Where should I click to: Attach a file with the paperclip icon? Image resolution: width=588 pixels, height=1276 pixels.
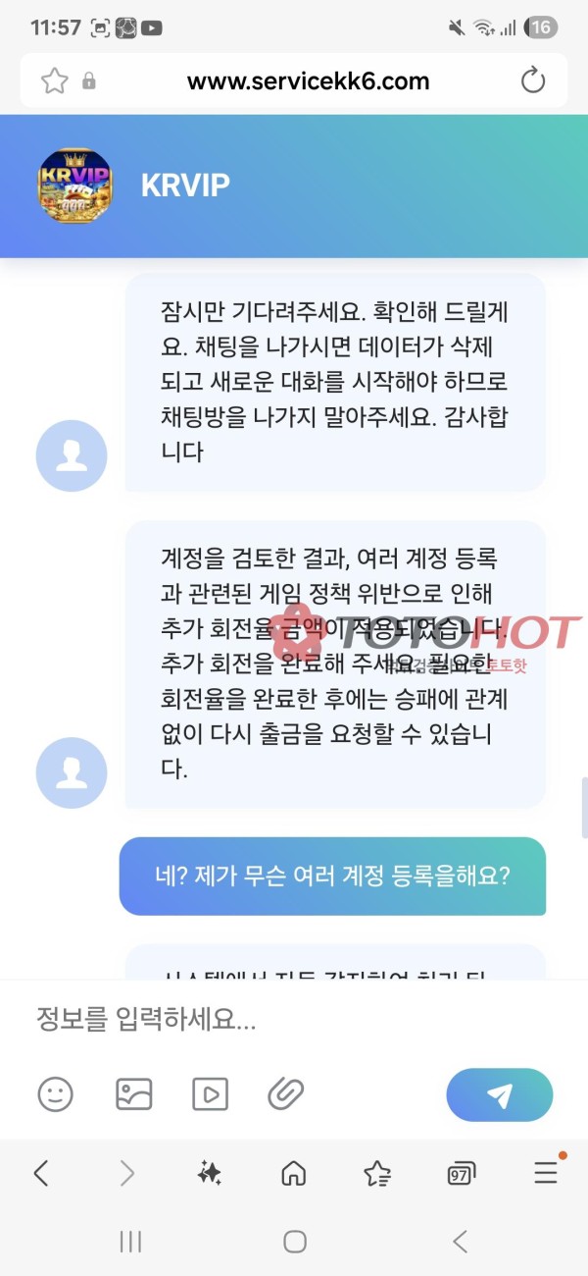(286, 1093)
